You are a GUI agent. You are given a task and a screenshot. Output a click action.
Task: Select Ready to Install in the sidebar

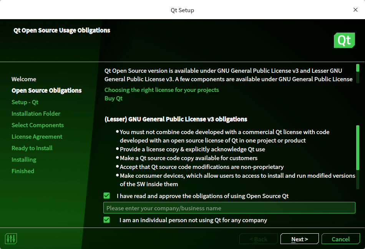tap(32, 148)
